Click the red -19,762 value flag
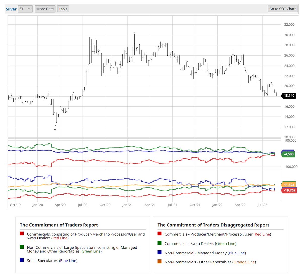The height and width of the screenshot is (274, 302). coord(289,190)
